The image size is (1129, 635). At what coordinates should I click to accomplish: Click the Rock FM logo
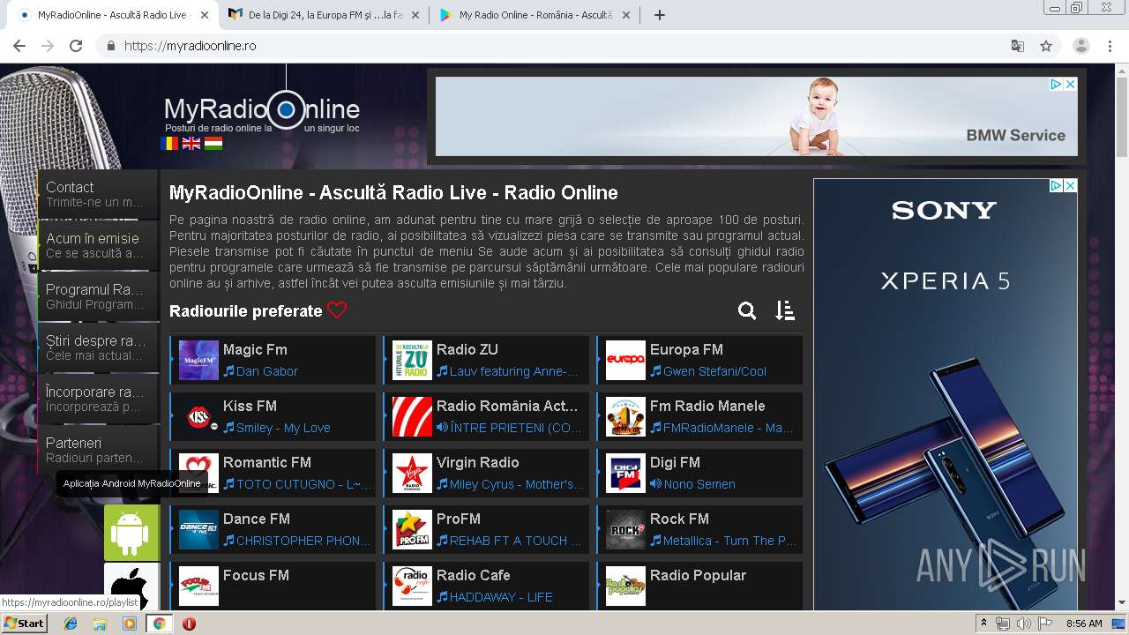pos(625,530)
